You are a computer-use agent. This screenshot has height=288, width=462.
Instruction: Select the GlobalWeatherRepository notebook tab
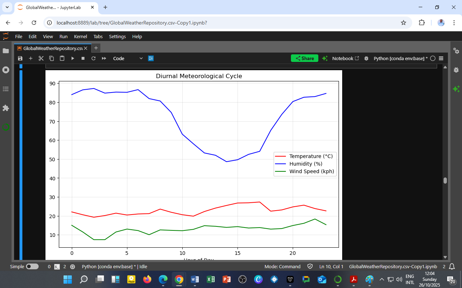(53, 48)
